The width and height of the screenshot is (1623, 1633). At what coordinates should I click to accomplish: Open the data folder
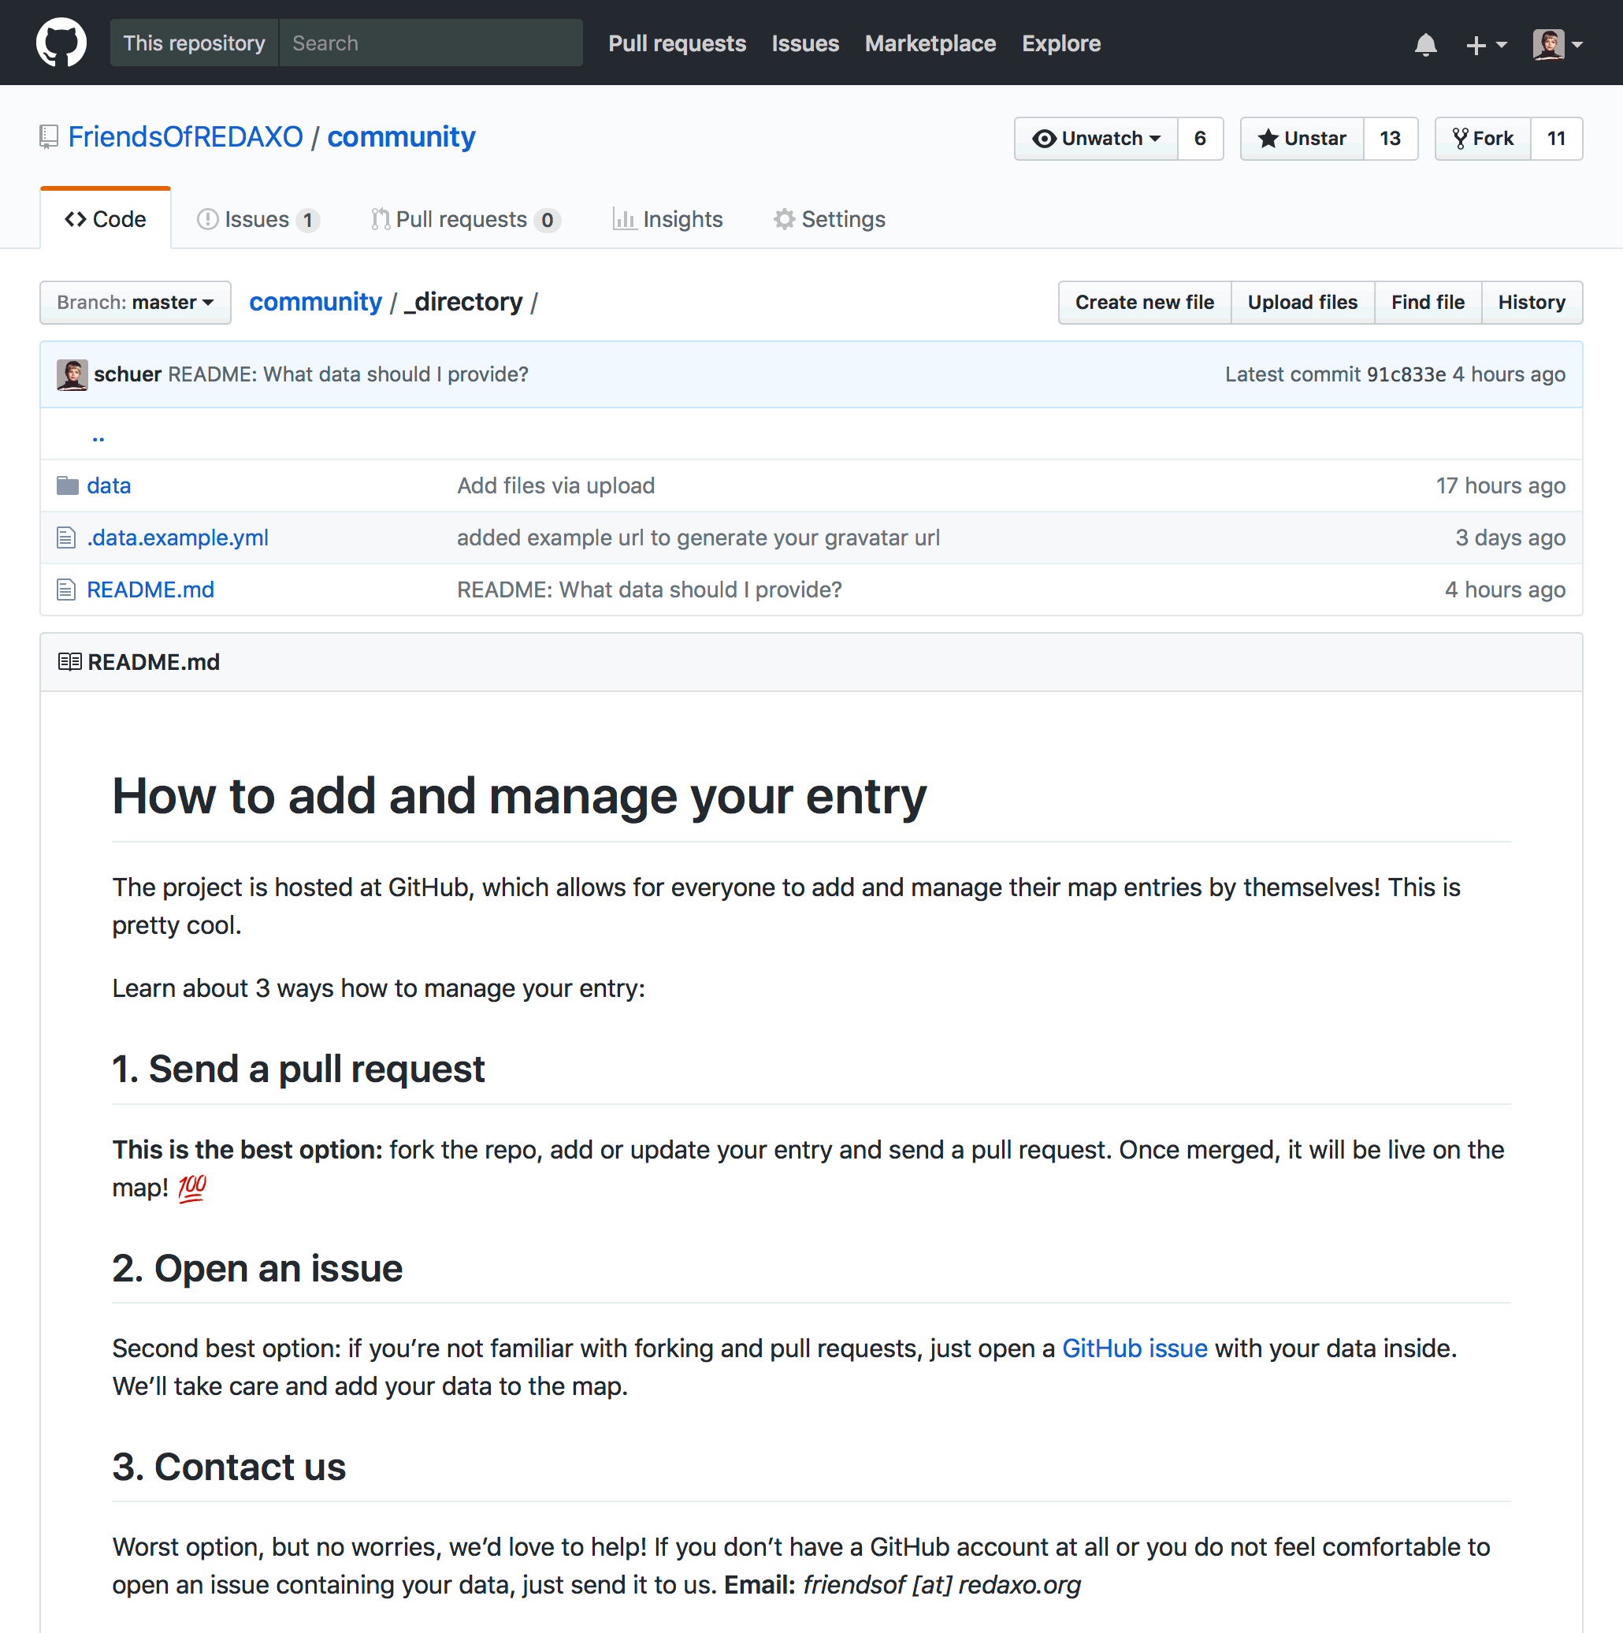(x=109, y=486)
